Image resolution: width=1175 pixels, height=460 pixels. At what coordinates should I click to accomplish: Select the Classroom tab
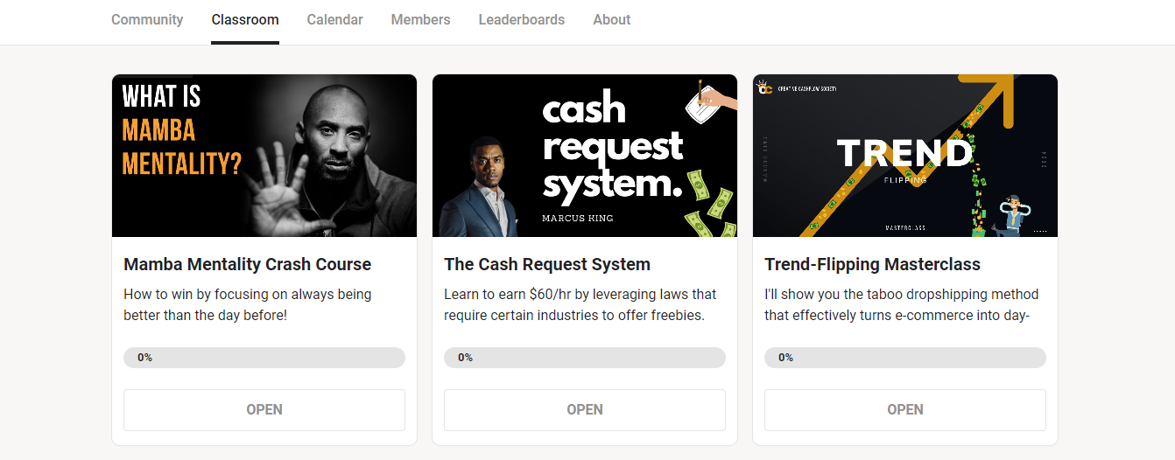pos(245,19)
